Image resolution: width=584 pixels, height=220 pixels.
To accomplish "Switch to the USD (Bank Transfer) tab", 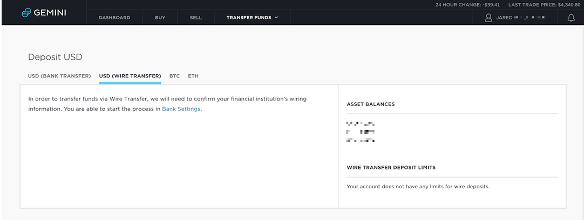I will click(59, 76).
